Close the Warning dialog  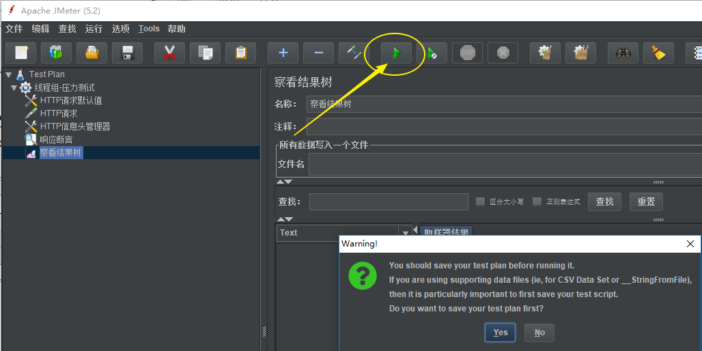tap(690, 244)
